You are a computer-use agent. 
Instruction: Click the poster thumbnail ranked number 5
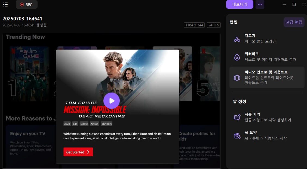[210, 74]
